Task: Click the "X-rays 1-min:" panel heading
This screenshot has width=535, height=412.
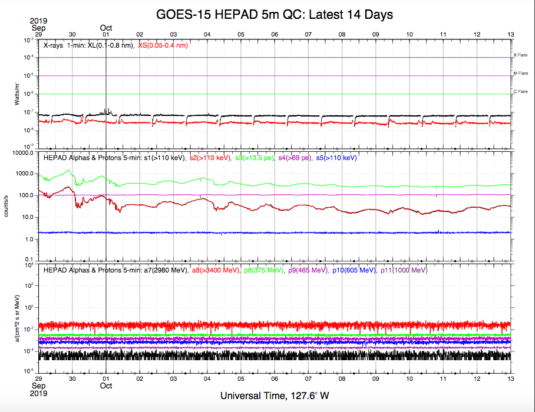Action: pyautogui.click(x=64, y=45)
